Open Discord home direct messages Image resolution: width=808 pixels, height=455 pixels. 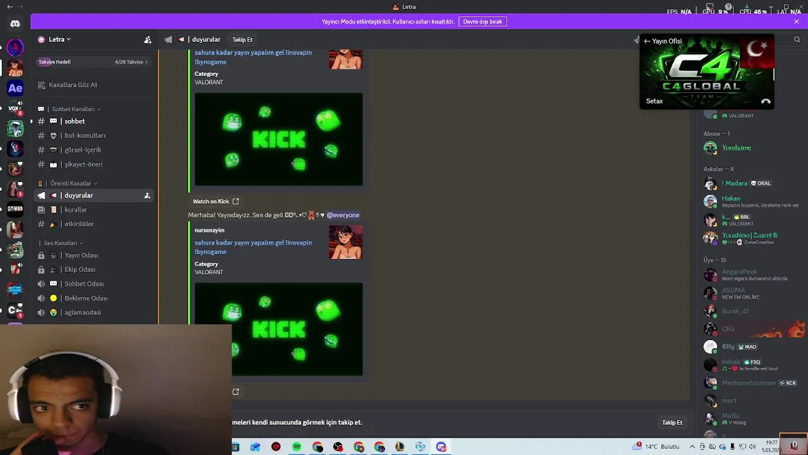15,23
